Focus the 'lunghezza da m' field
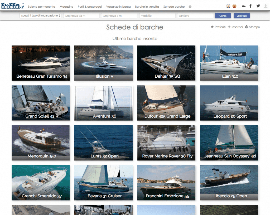 (81, 16)
